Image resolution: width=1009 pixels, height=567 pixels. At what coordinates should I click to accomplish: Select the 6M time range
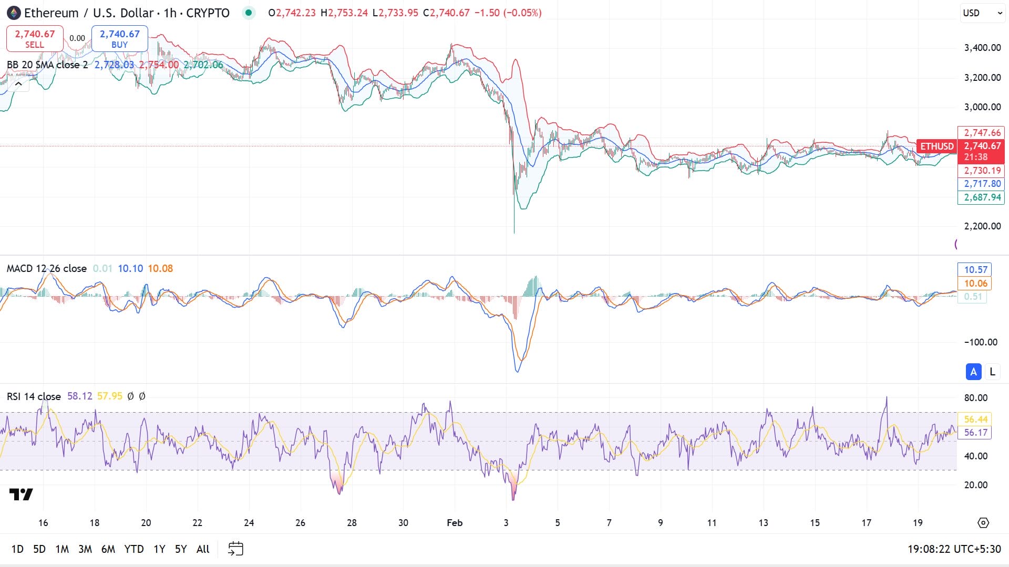[108, 549]
